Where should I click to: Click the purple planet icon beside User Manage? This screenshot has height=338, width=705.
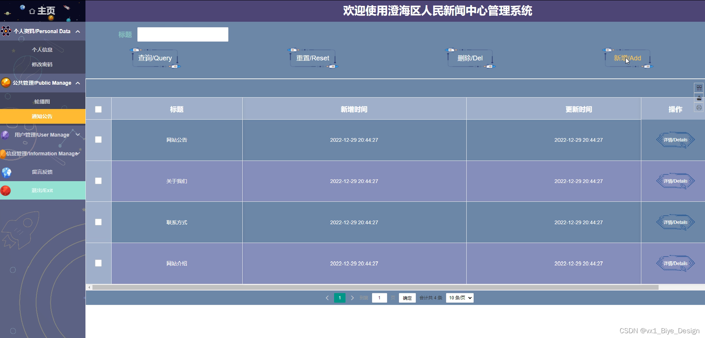(x=5, y=135)
